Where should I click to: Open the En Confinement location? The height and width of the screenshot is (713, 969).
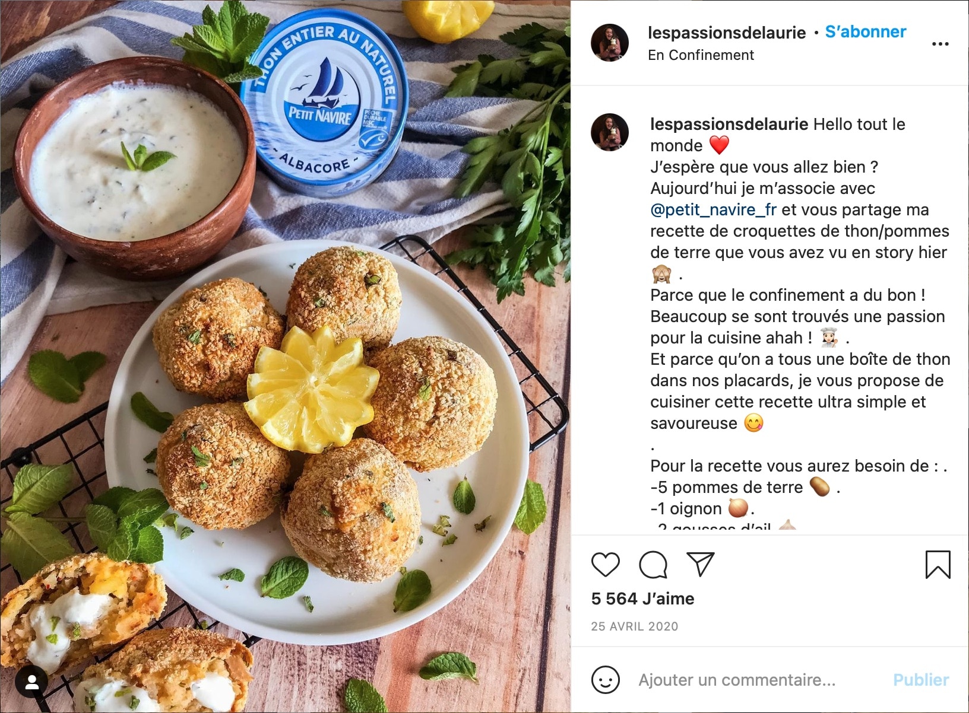701,55
